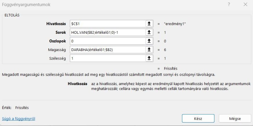The width and height of the screenshot is (253, 126).
Task: Collapse dialog via Hivatkozás range selector icon
Action: pyautogui.click(x=149, y=24)
